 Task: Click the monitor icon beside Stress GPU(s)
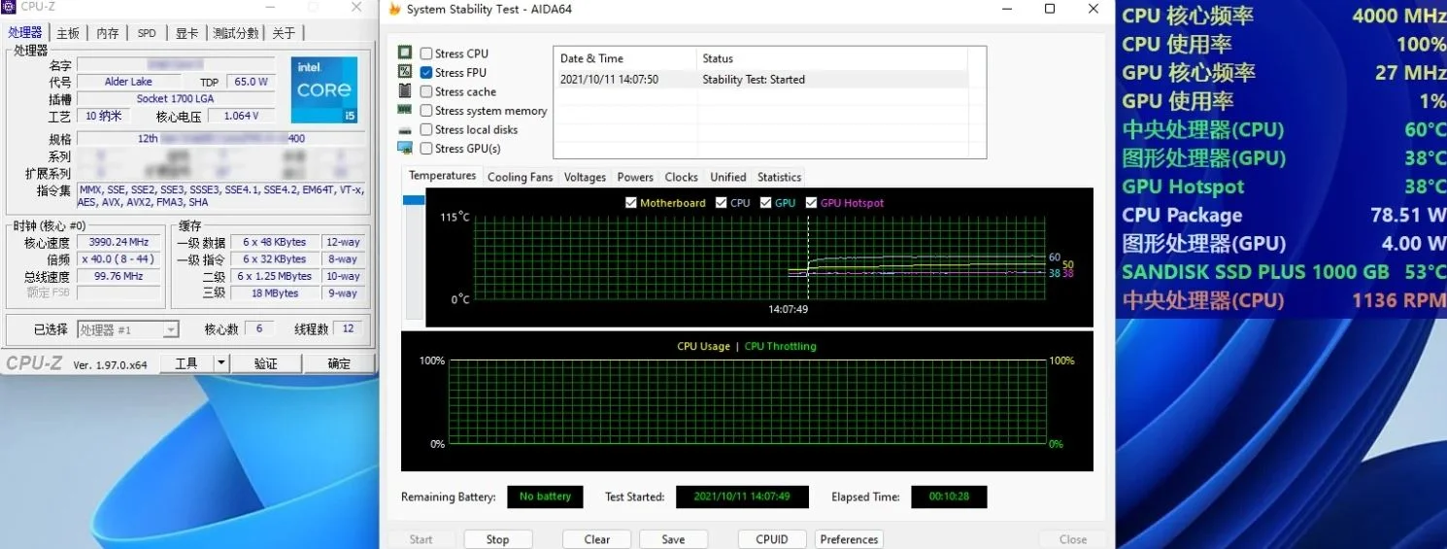(405, 148)
